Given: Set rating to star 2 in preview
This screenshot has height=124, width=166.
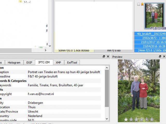Looking at the screenshot, I should click(136, 120).
